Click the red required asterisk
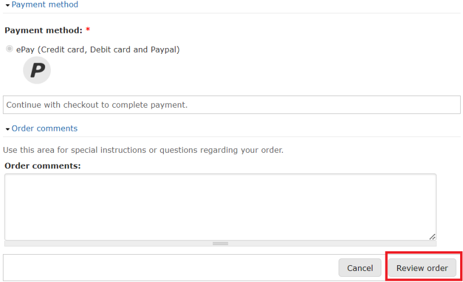This screenshot has width=463, height=282. pos(88,30)
